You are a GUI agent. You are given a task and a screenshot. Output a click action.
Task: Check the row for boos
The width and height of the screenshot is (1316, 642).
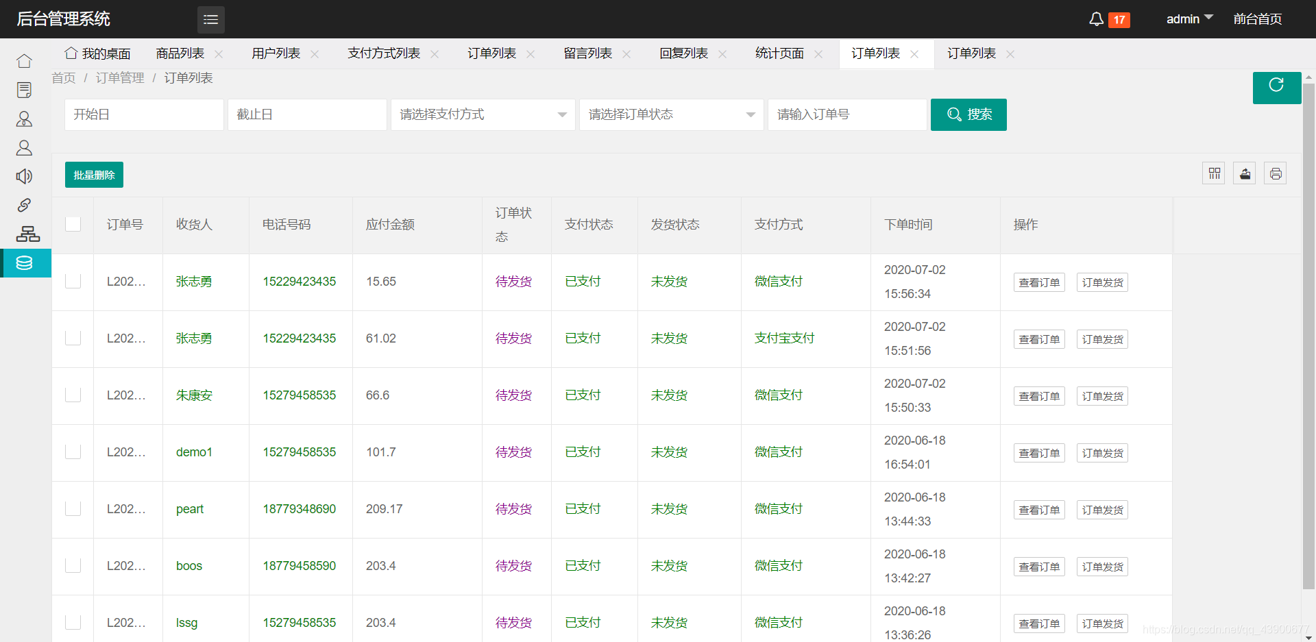[x=73, y=565]
